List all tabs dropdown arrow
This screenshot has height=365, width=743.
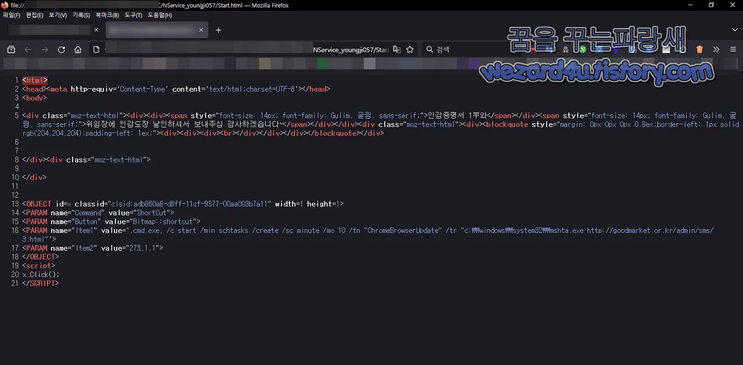pos(735,30)
